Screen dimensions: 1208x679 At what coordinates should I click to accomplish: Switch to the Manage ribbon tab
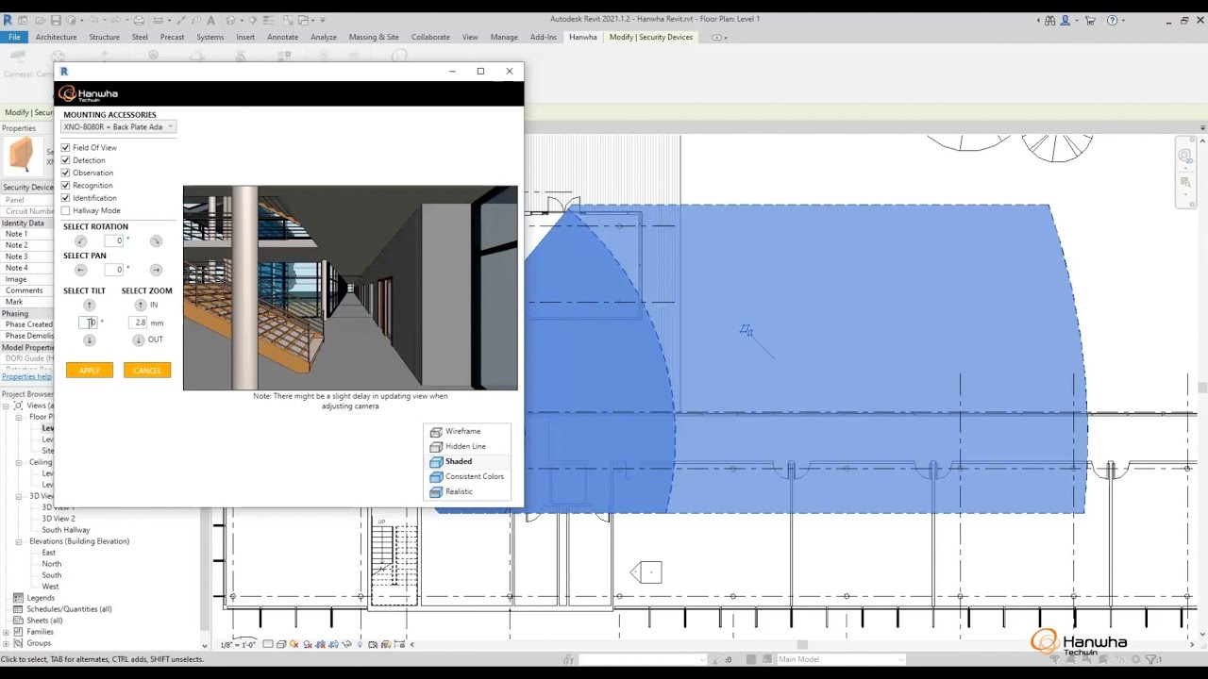[504, 37]
